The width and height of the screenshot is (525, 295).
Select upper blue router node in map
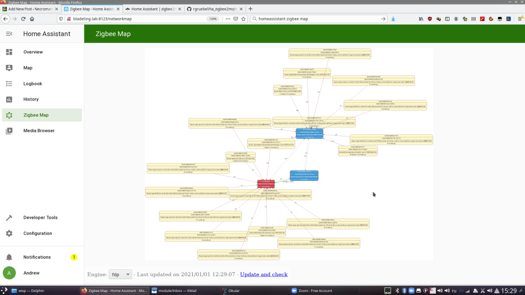309,134
